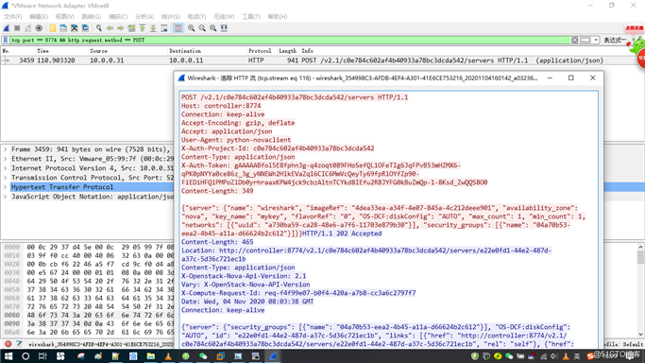Open capture options
The image size is (645, 363).
39,28
